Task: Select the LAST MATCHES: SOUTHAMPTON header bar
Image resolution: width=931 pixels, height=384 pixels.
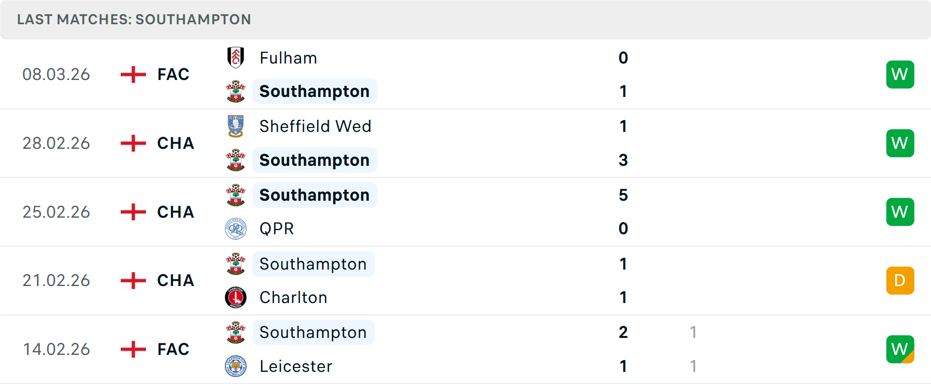Action: pos(134,19)
